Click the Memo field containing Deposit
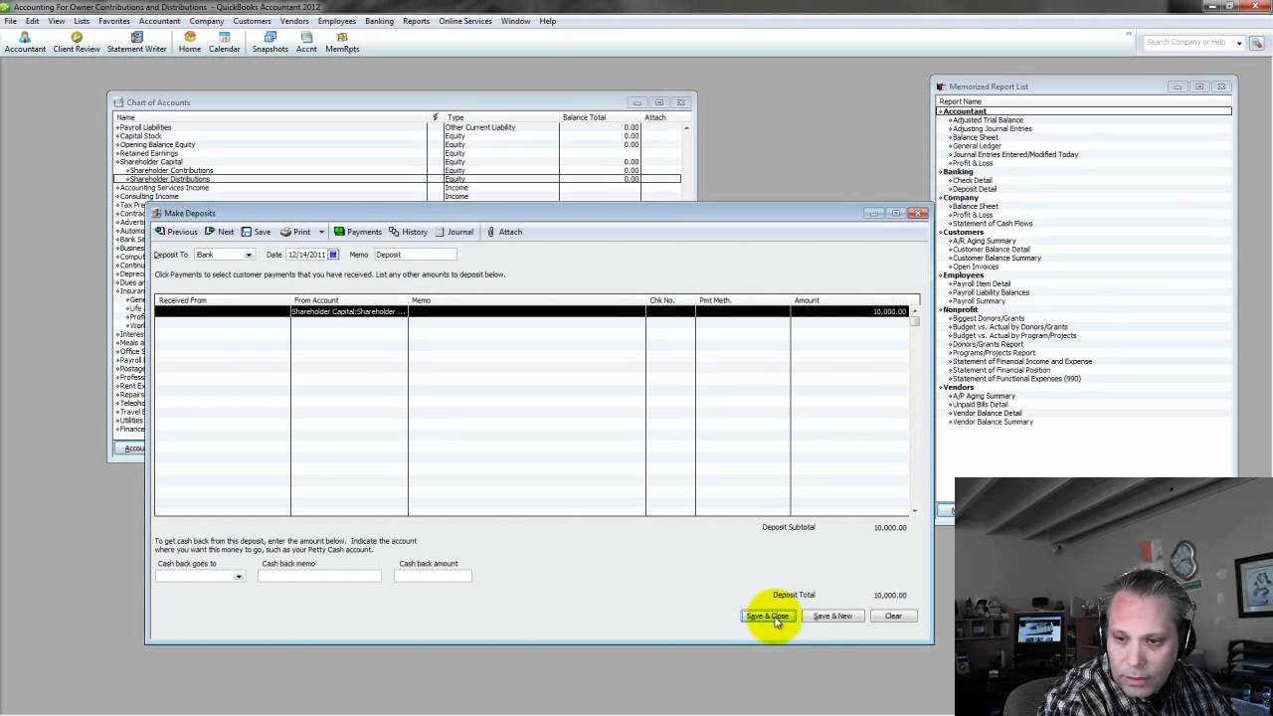Viewport: 1273px width, 716px height. pyautogui.click(x=415, y=255)
